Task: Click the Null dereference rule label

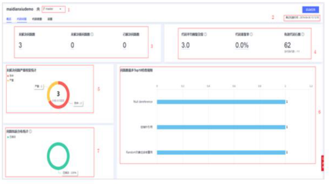Action: 143,102
